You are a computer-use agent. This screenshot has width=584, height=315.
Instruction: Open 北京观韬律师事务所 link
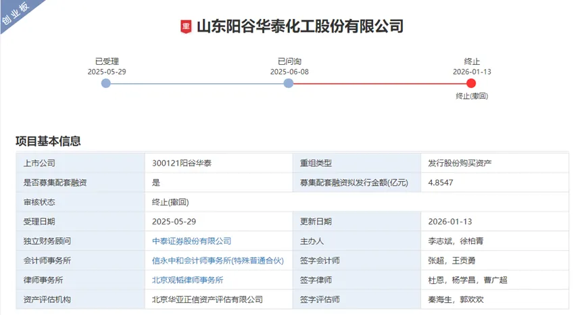pyautogui.click(x=187, y=280)
